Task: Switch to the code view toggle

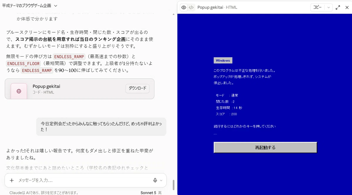Action: [191, 8]
